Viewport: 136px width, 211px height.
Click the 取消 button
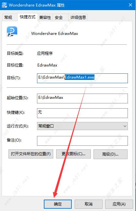pos(89,204)
